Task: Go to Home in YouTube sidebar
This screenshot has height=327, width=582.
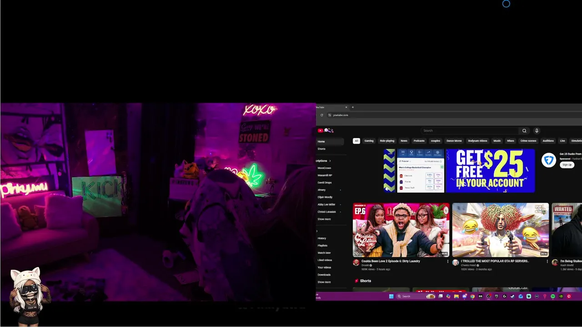Action: [330, 141]
